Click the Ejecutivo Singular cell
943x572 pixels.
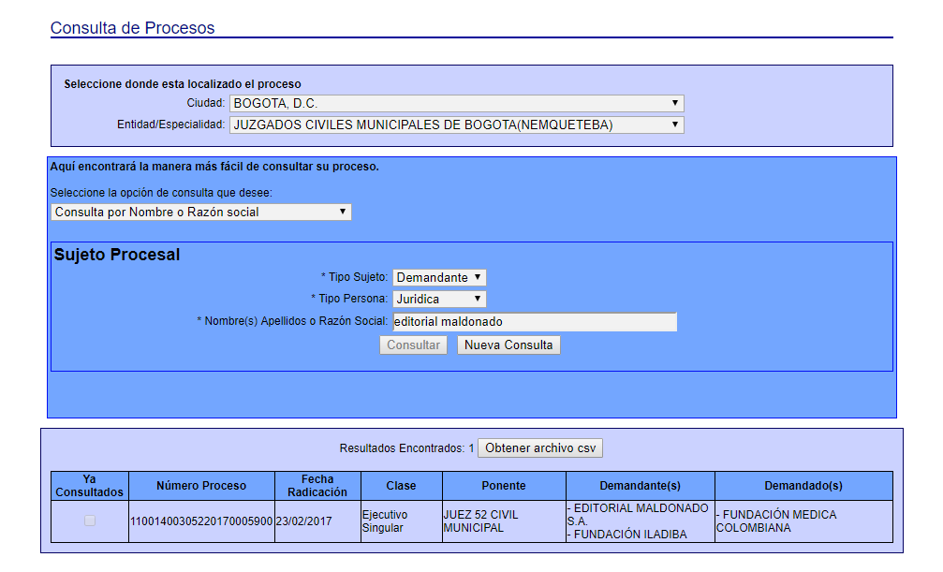point(401,521)
